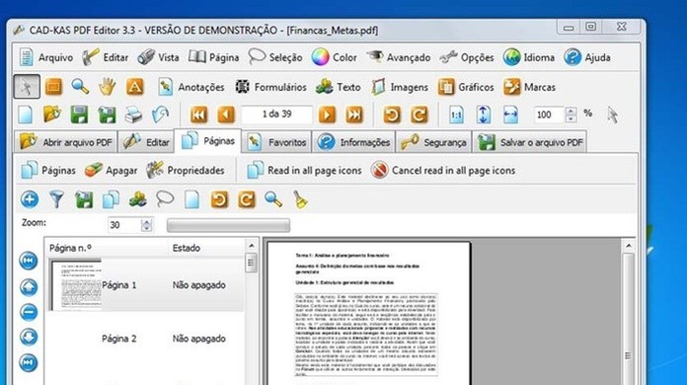Open the Página menu
This screenshot has width=687, height=385.
pos(214,57)
